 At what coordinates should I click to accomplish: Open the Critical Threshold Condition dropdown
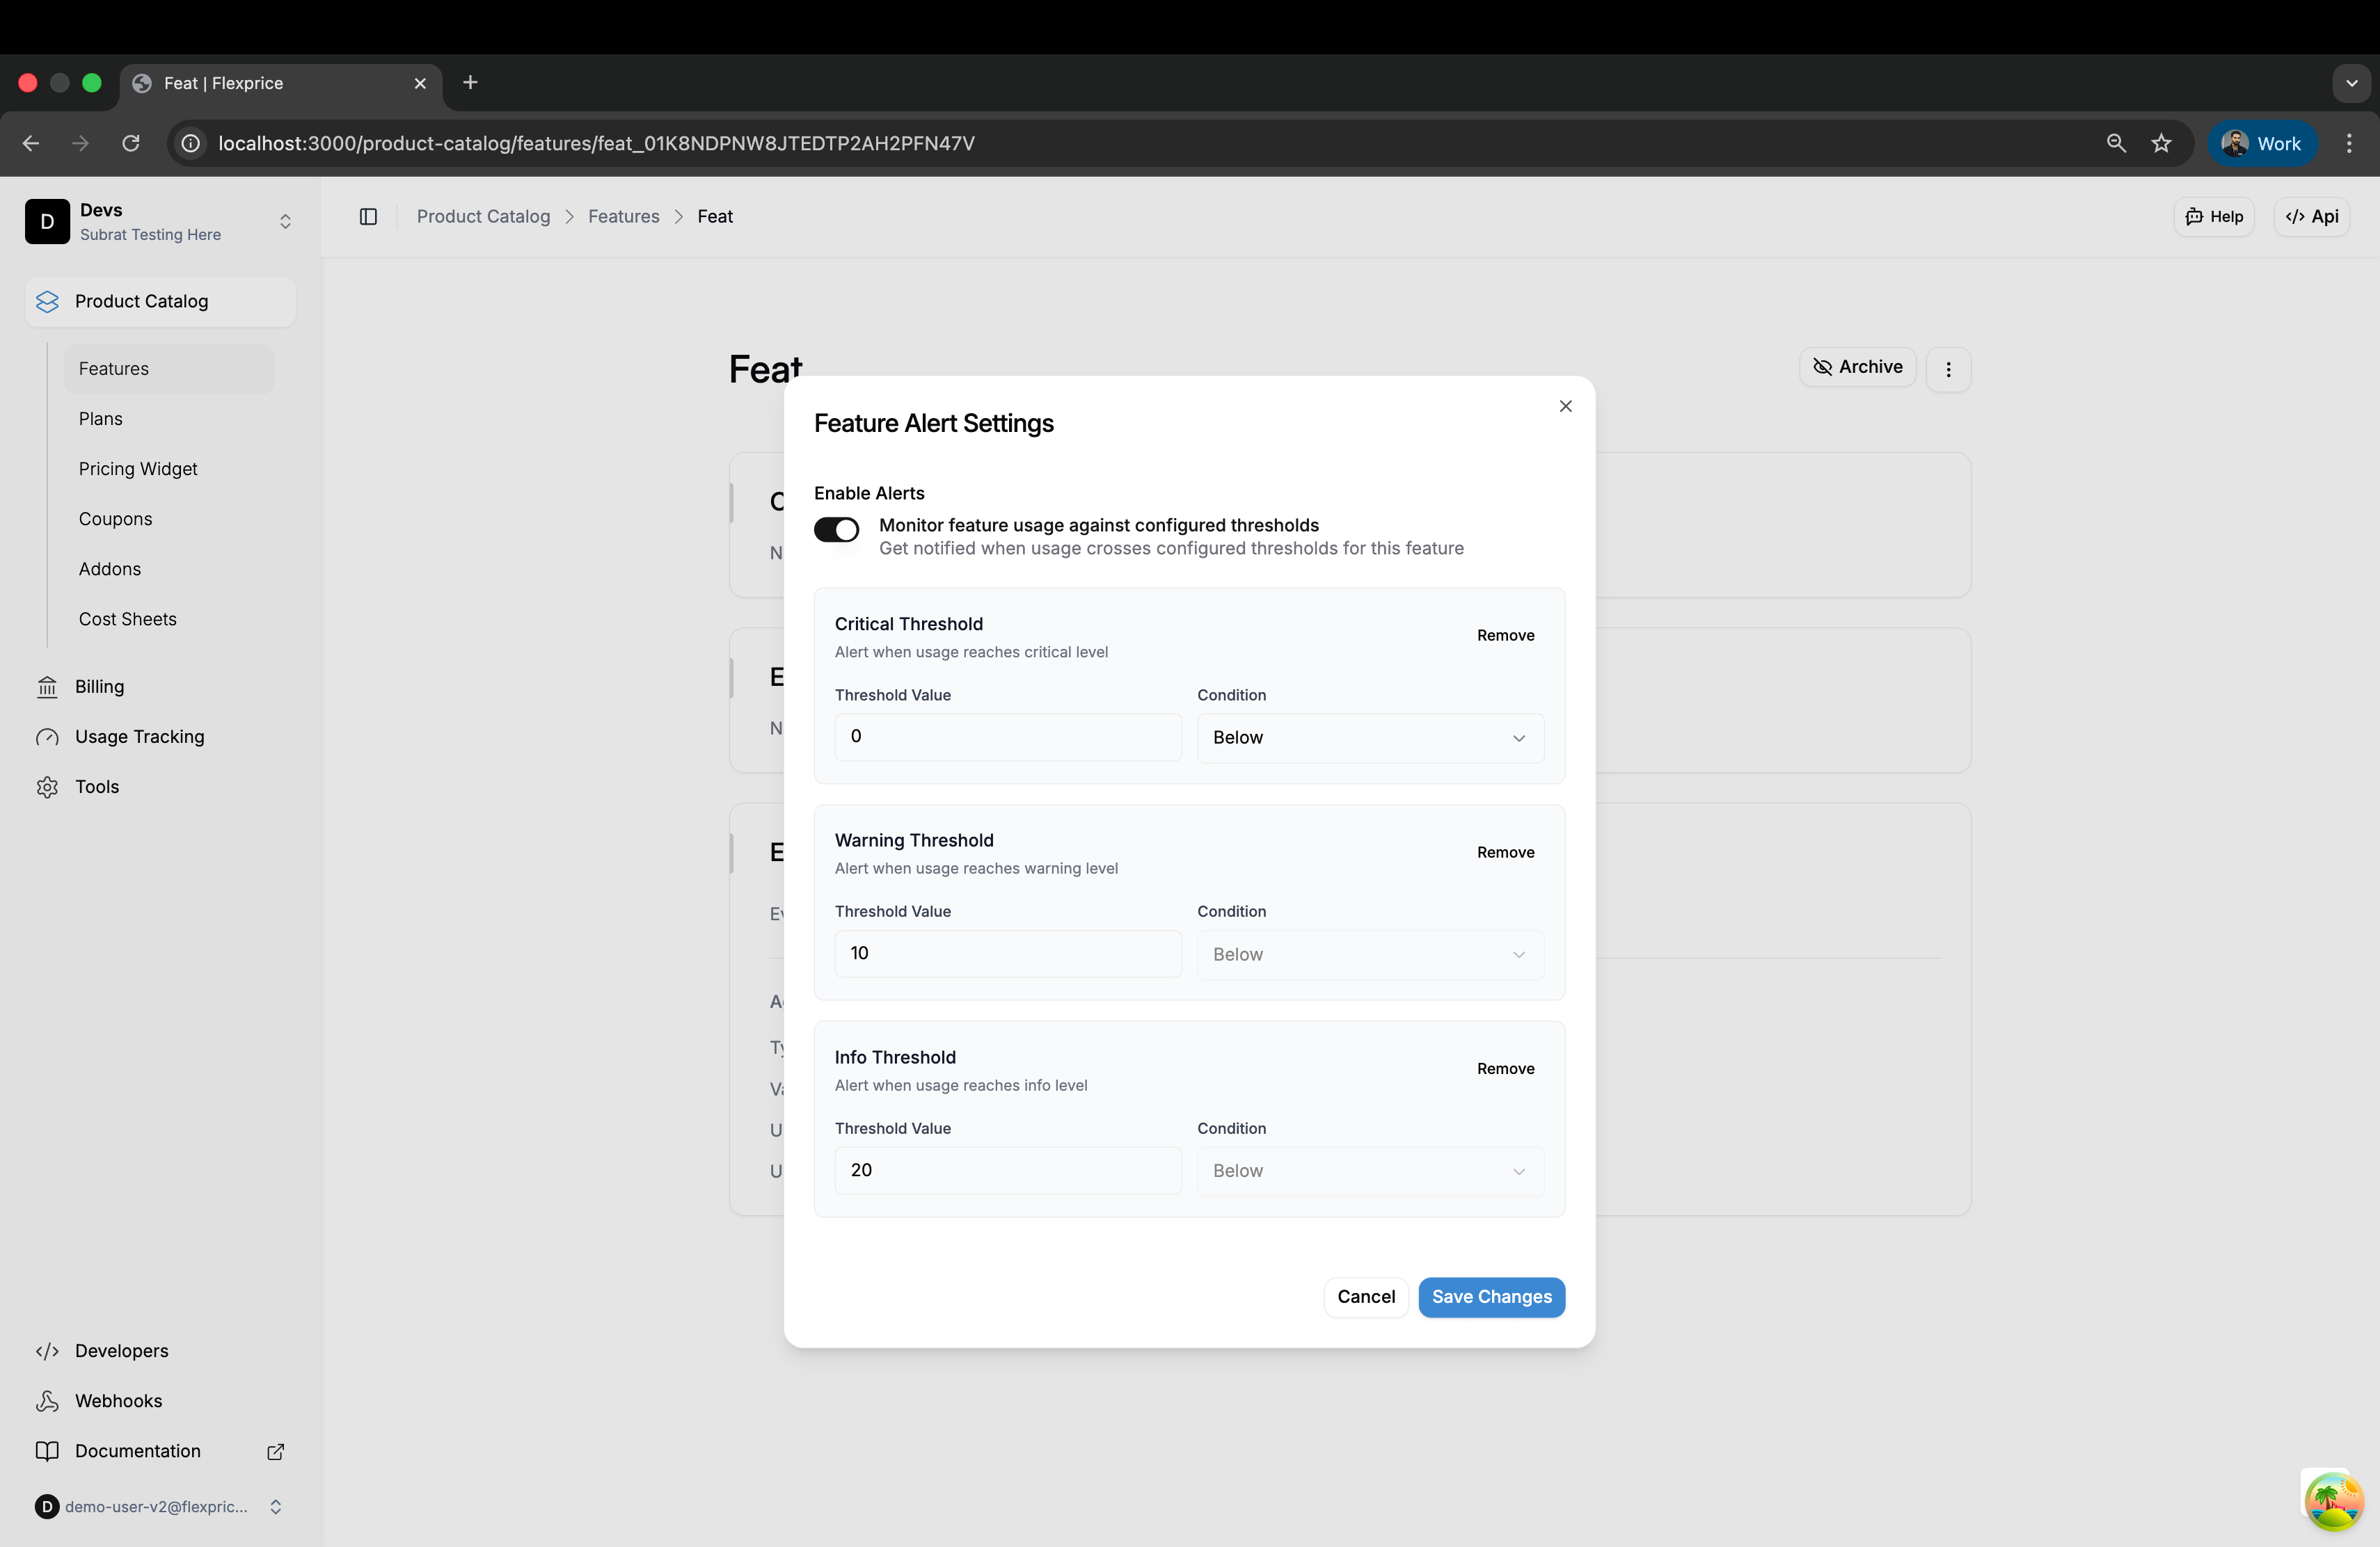[x=1370, y=737]
